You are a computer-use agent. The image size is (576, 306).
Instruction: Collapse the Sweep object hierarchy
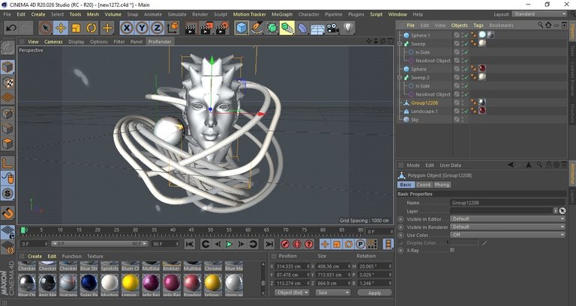coord(400,43)
